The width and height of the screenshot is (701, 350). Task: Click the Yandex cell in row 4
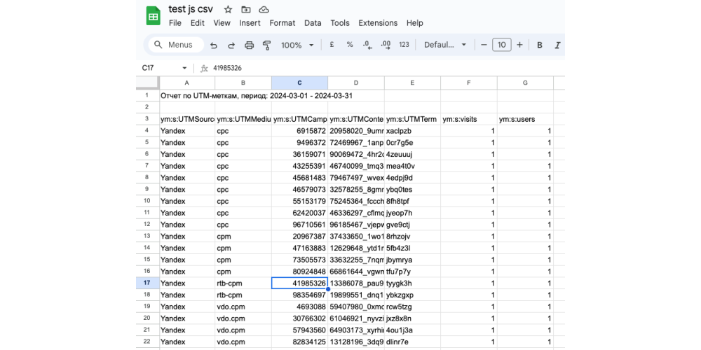pos(187,131)
